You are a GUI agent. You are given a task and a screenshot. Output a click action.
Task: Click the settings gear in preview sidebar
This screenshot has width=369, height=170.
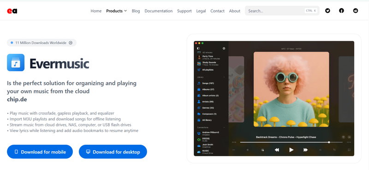pos(224,48)
